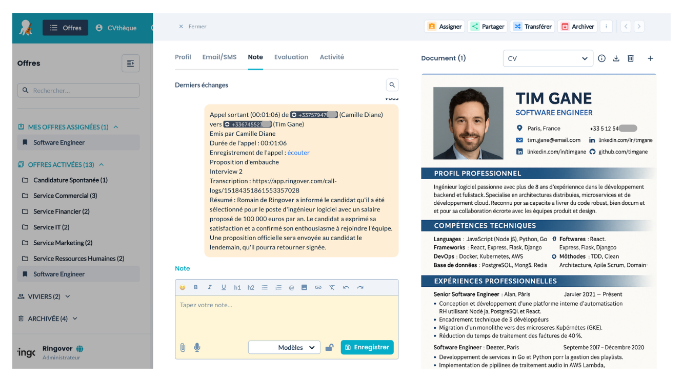The image size is (683, 382).
Task: Start voice dictation with the microphone icon
Action: 196,348
